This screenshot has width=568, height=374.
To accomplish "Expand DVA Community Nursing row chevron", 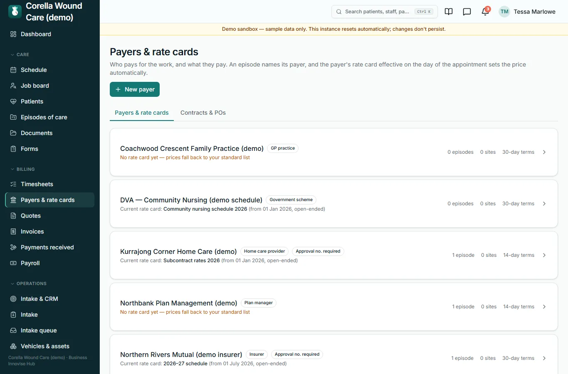I will 544,204.
